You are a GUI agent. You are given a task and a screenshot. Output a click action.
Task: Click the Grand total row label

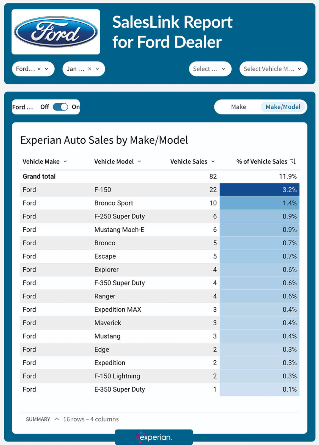point(39,176)
